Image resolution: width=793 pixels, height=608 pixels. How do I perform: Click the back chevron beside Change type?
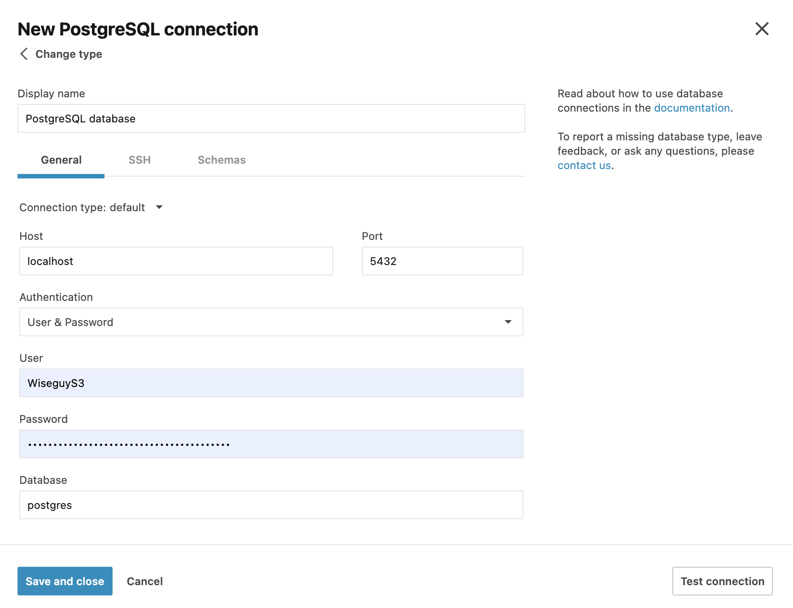(x=24, y=54)
